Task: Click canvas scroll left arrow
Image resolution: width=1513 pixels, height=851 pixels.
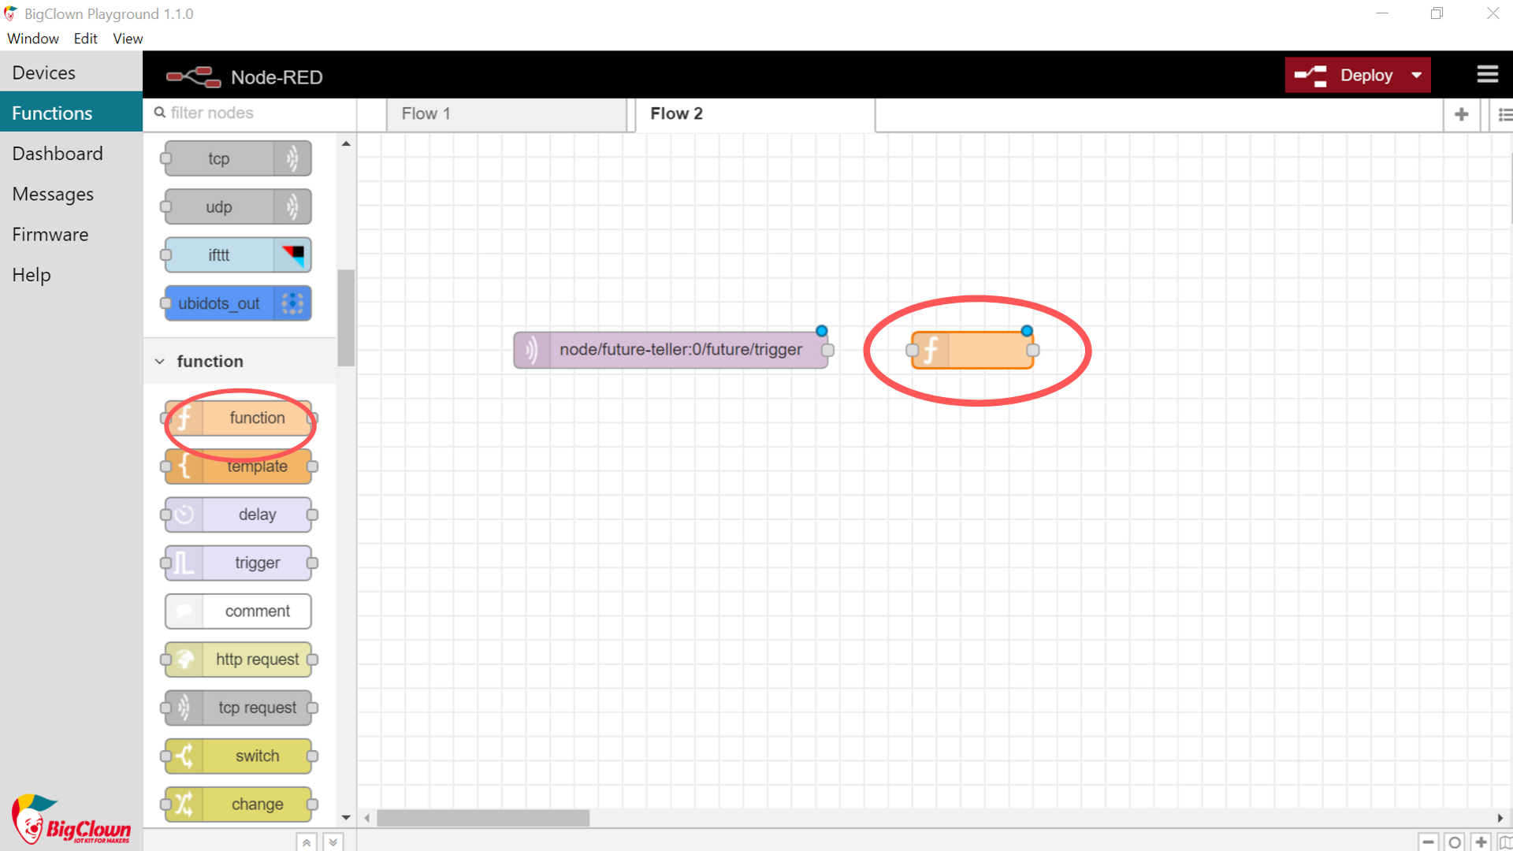Action: click(366, 818)
